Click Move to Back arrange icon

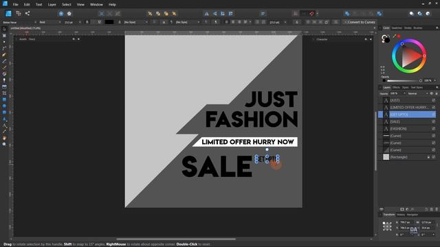click(x=150, y=14)
